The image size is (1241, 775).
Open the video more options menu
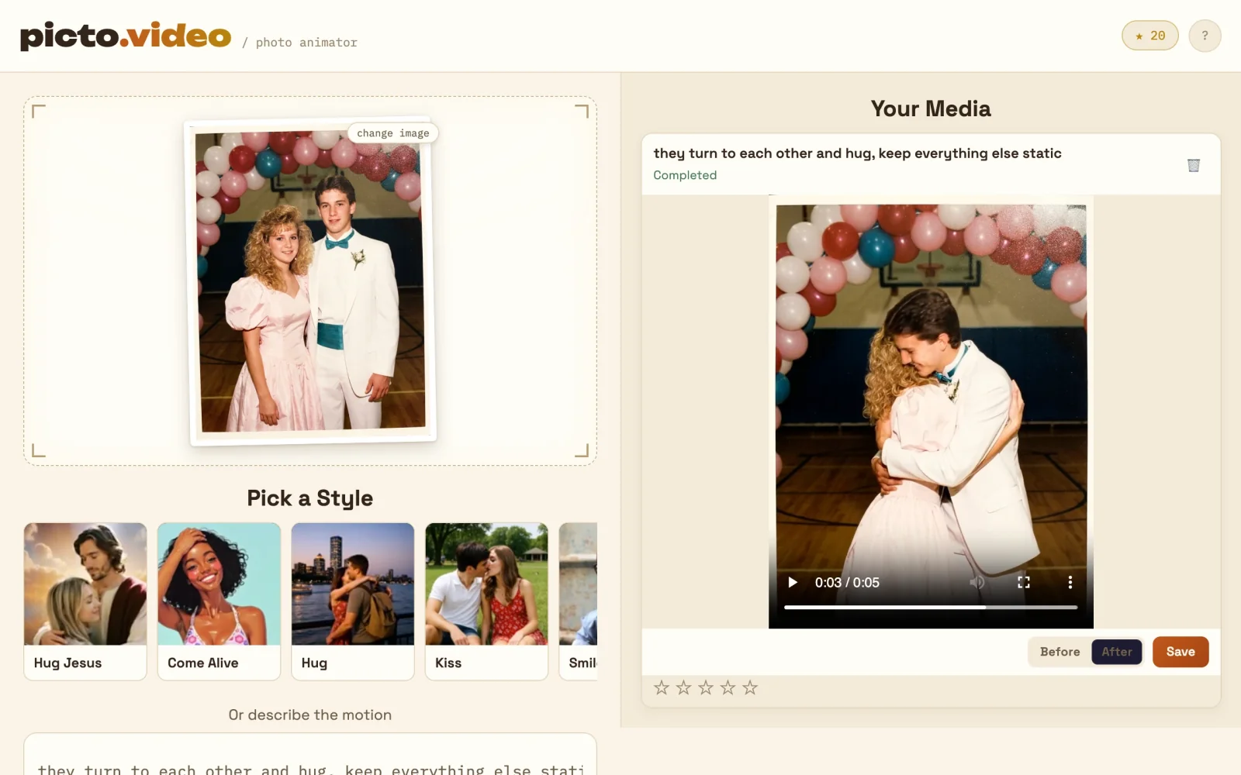pyautogui.click(x=1070, y=582)
